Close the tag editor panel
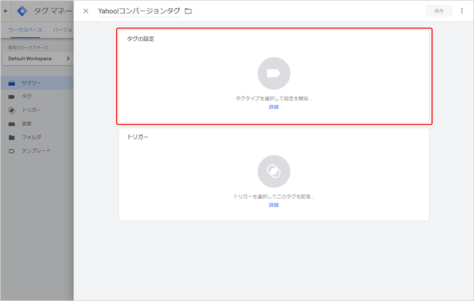Screen dimensions: 474x301 (86, 11)
